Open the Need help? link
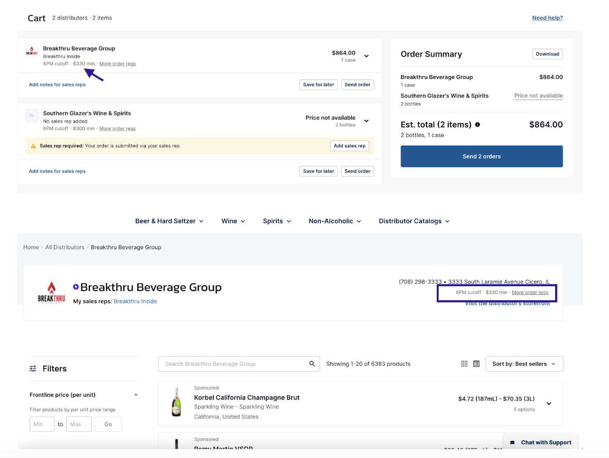609x458 pixels. click(x=547, y=18)
